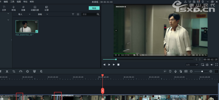219x100 pixels.
Task: Open the 工具 menu
Action: coord(12,2)
